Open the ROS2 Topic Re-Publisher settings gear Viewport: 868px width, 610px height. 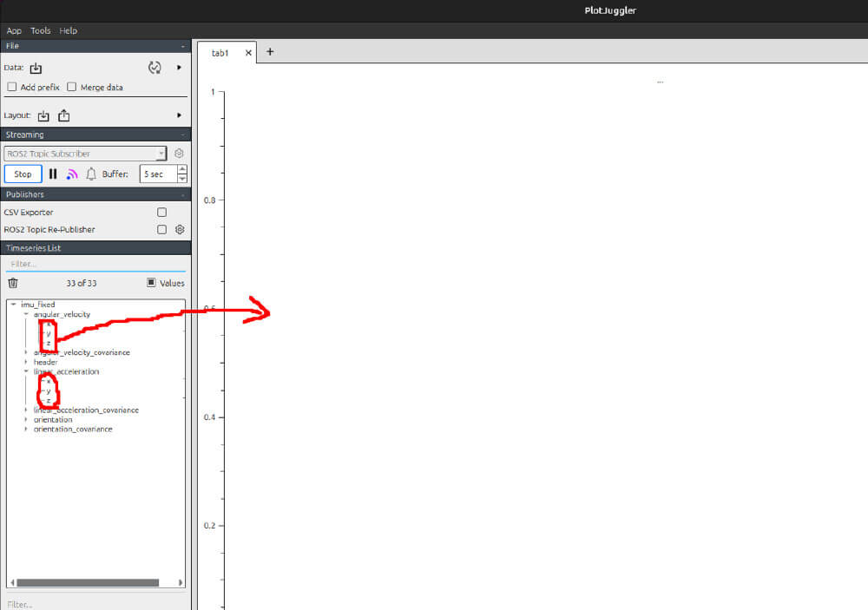coord(180,230)
